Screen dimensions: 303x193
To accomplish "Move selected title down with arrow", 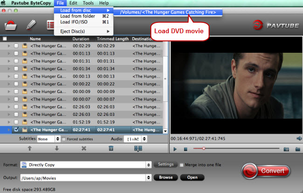I will (x=56, y=149).
